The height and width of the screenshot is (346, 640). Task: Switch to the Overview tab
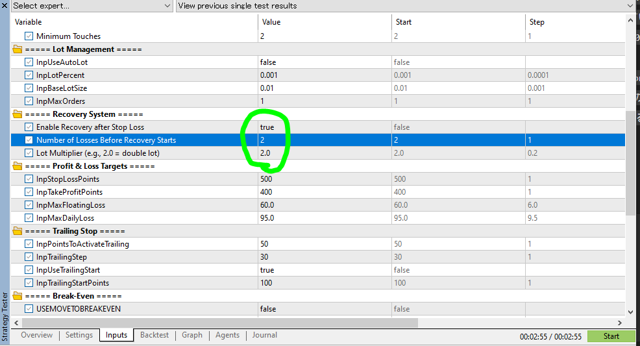point(37,335)
